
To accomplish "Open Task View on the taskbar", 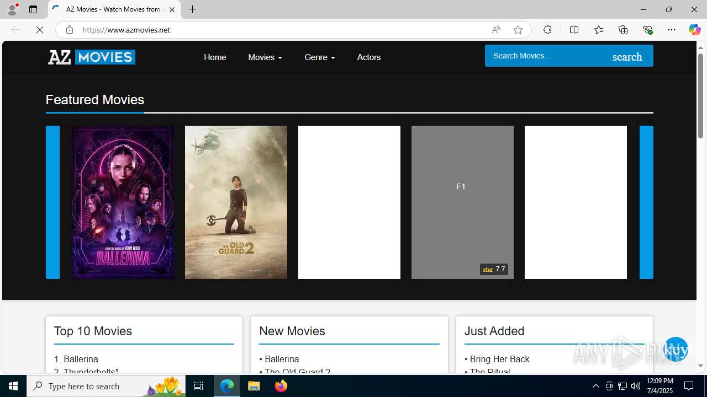I will 199,386.
